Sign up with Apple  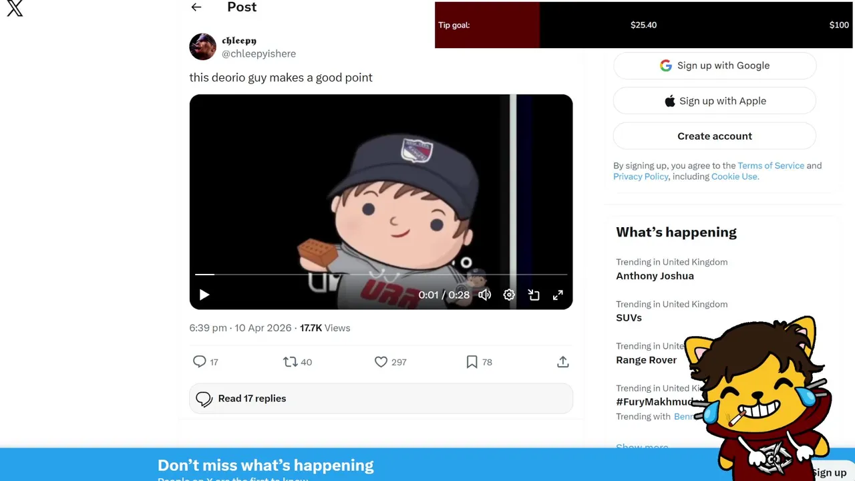coord(715,101)
